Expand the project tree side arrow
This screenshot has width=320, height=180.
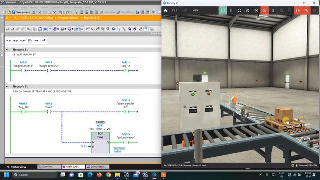(2, 18)
